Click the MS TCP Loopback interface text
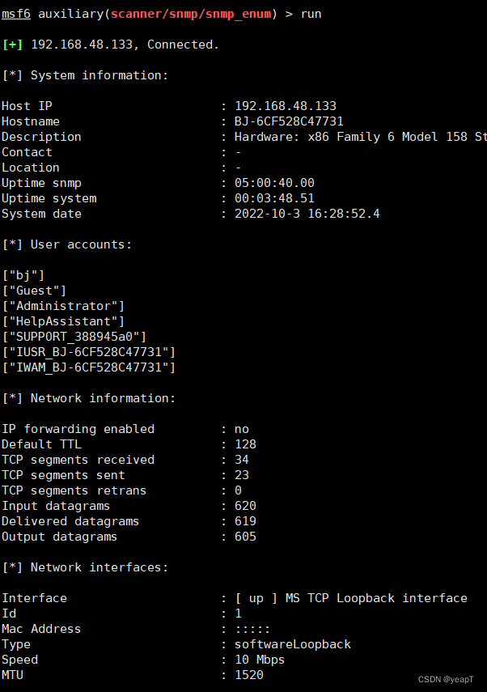Viewport: 487px width, 692px height. tap(376, 598)
